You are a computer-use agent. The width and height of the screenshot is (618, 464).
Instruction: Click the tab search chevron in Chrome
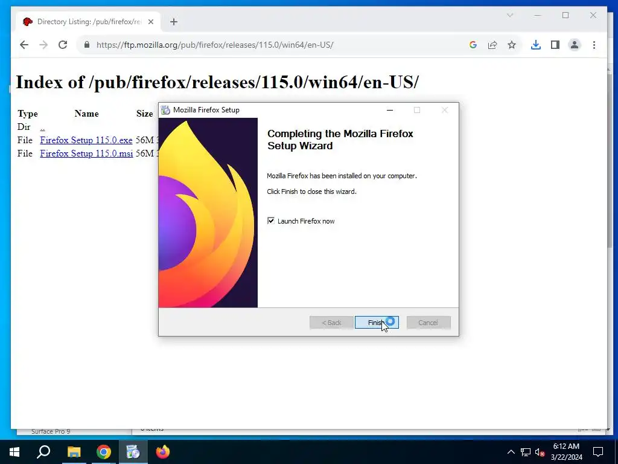pyautogui.click(x=510, y=15)
